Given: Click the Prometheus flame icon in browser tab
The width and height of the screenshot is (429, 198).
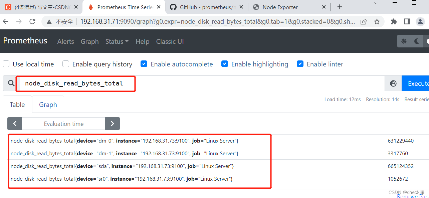Looking at the screenshot, I should (90, 7).
